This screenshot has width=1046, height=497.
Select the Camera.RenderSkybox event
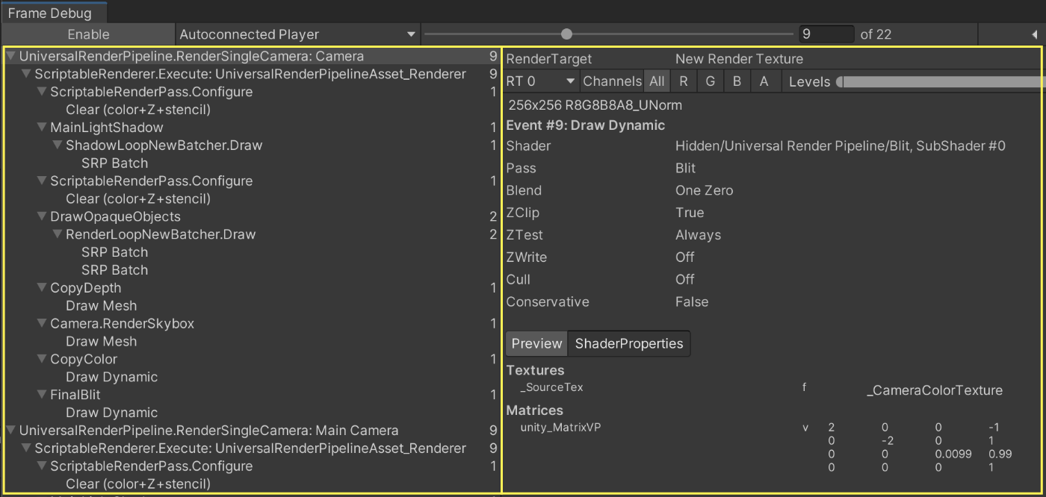coord(122,323)
